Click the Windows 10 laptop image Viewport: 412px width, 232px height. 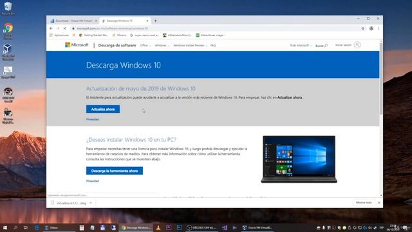299,159
